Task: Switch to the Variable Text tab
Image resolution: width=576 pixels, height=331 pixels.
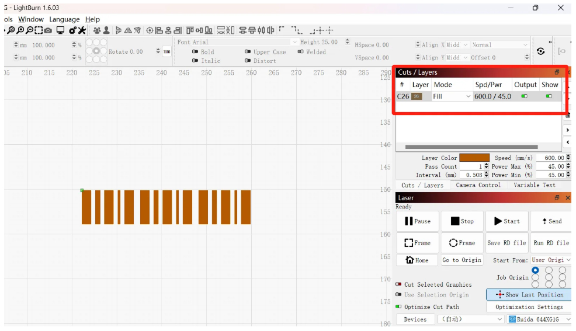Action: tap(535, 185)
